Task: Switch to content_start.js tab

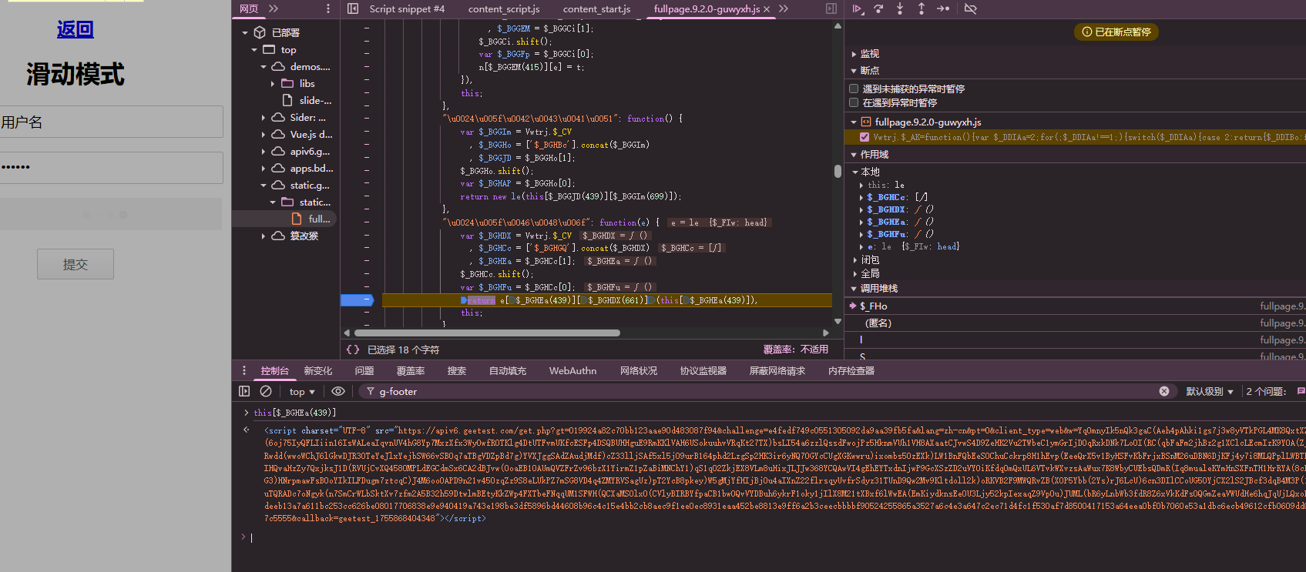Action: tap(596, 8)
